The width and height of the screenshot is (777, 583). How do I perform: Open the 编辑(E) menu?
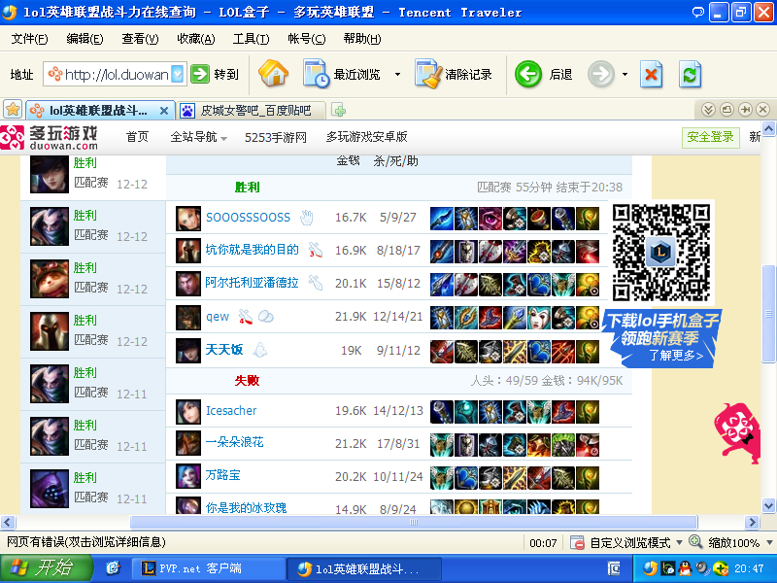84,39
